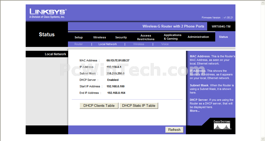
Task: Open the Wireless status sub-tab
Action: (138, 44)
